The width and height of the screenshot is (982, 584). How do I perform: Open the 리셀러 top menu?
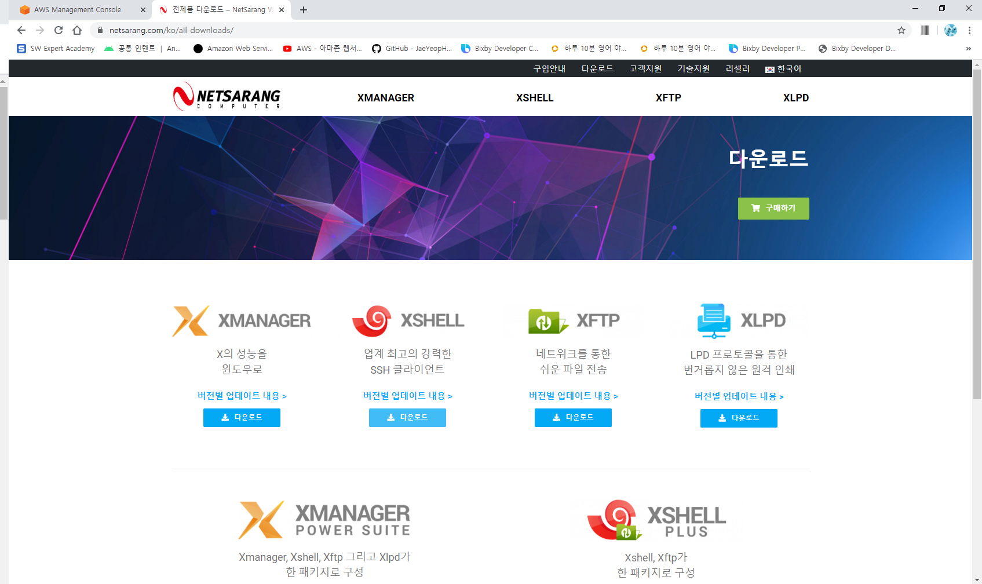point(738,68)
